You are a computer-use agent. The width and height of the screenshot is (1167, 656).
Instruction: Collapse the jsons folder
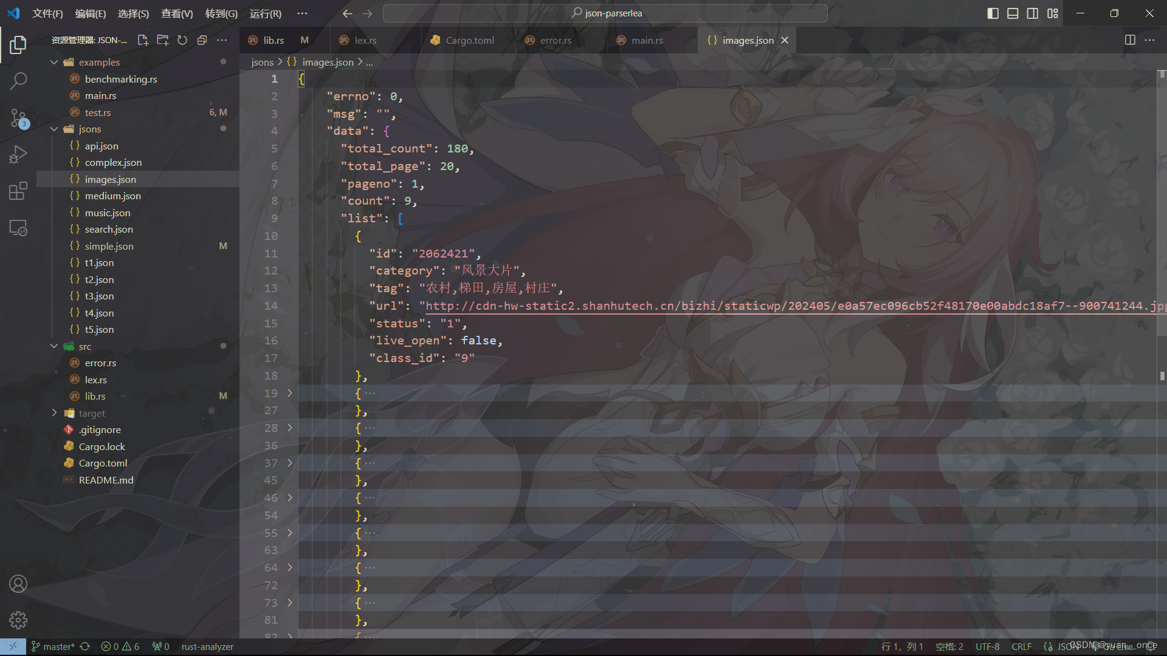click(54, 129)
